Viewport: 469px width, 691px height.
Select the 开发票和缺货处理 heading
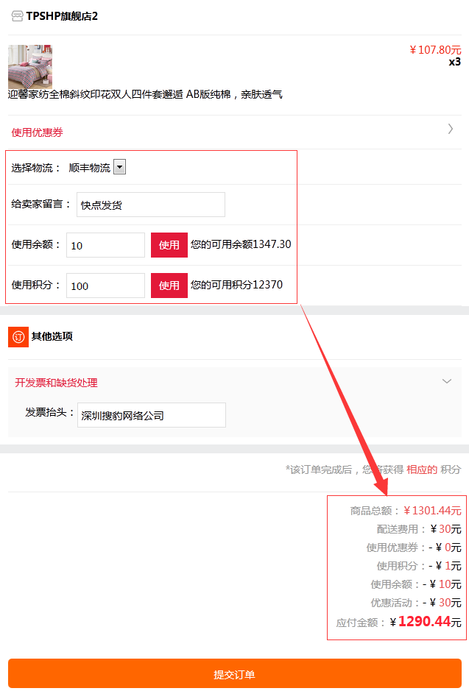pos(57,383)
